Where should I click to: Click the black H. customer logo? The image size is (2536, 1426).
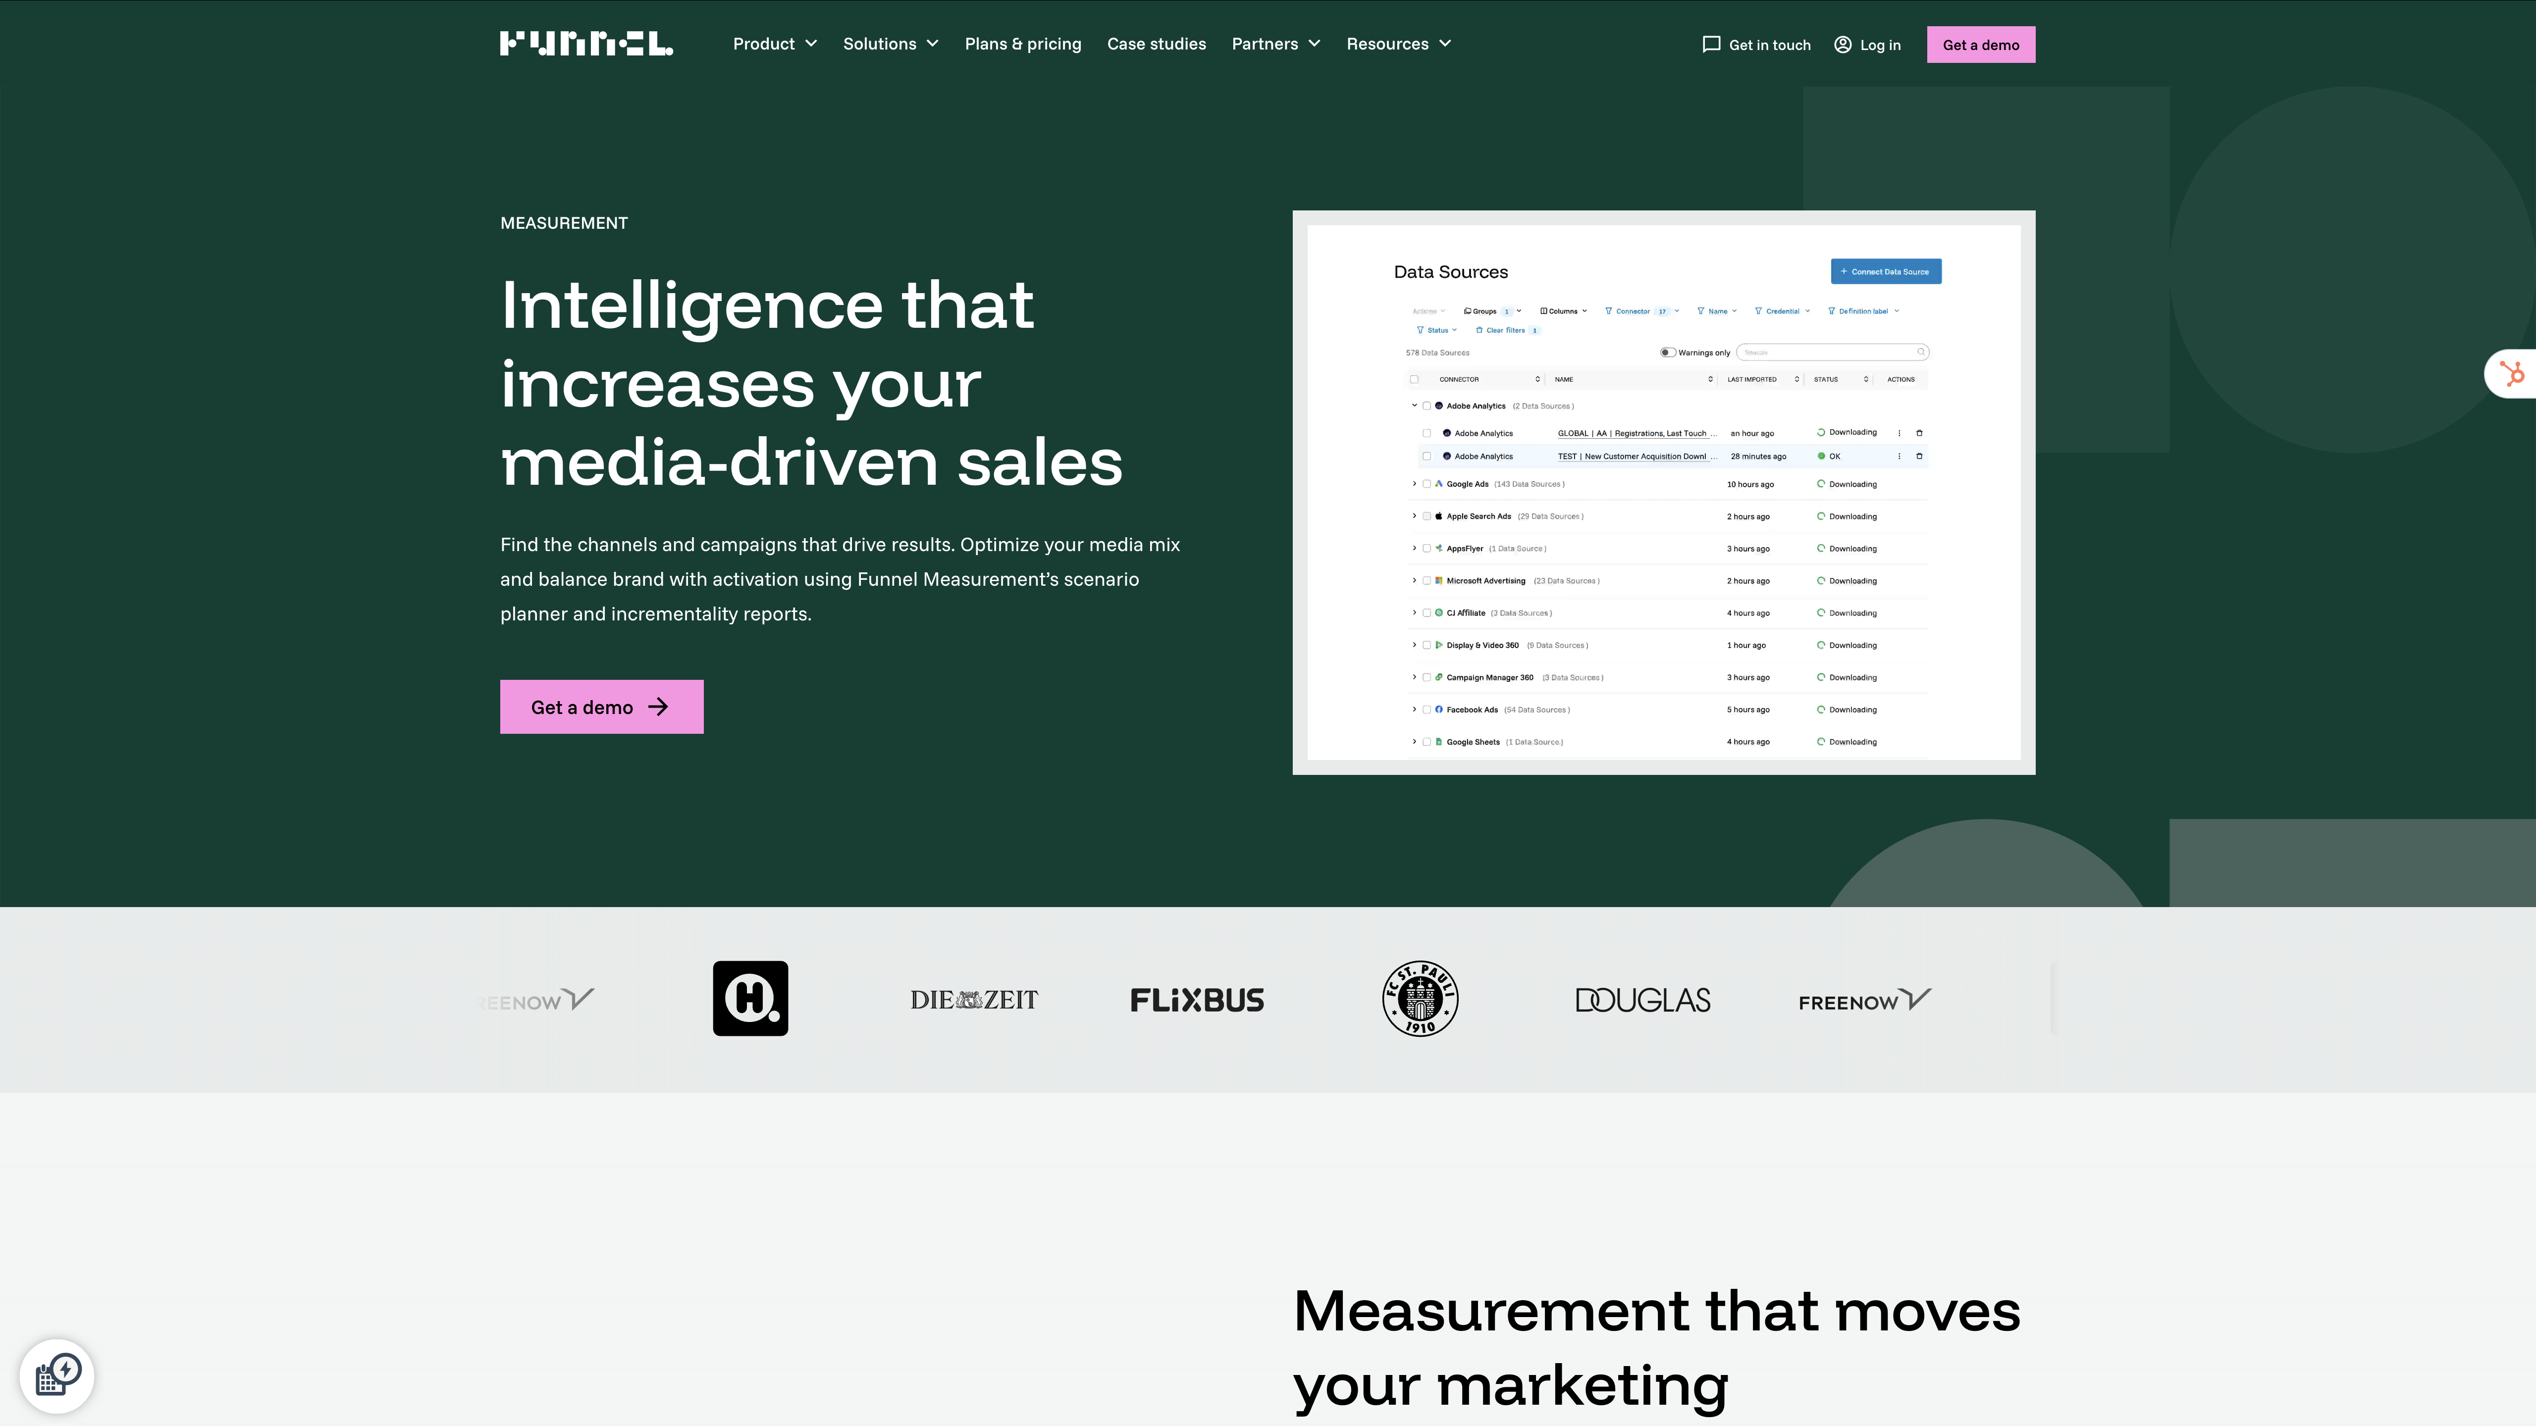coord(750,999)
